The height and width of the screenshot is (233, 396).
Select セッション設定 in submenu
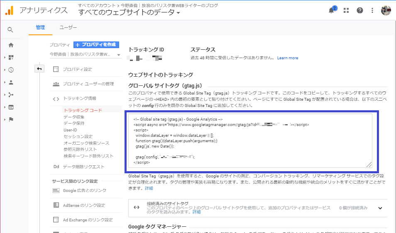point(78,136)
